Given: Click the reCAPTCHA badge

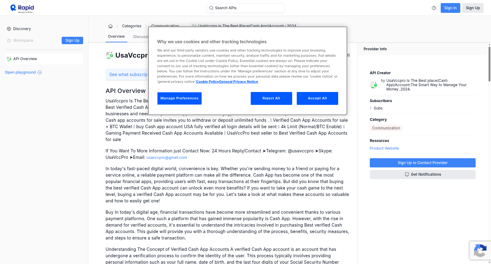Looking at the screenshot, I should click(480, 251).
